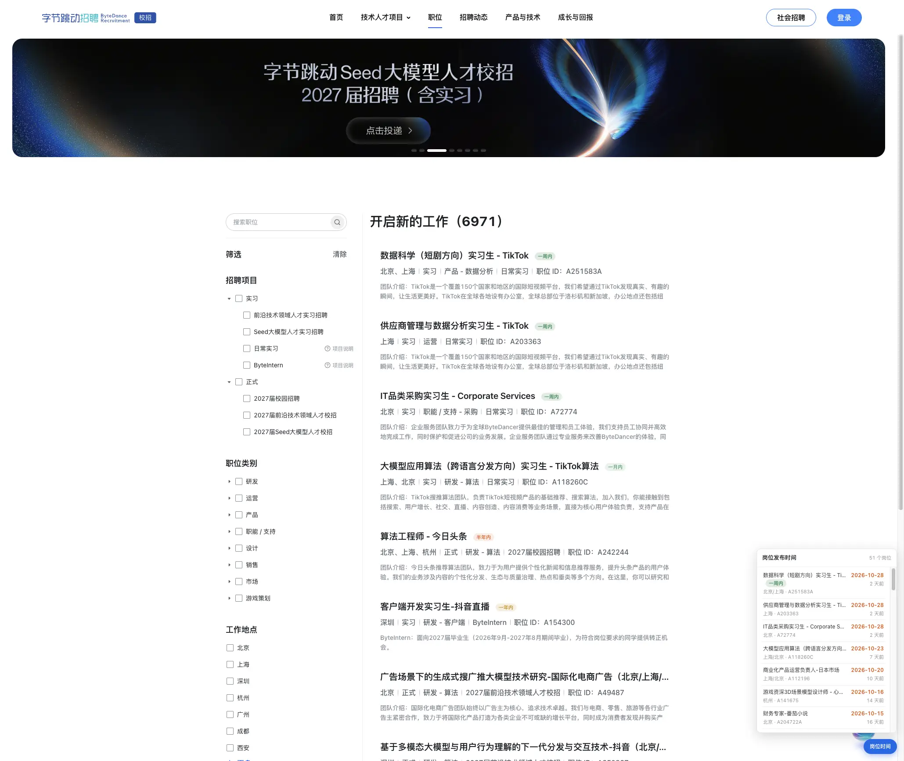Open 客户端开发实习生-抖音直播 job posting

(435, 607)
